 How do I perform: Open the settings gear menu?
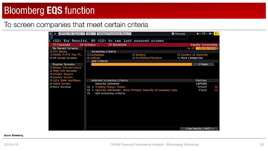click(x=211, y=34)
